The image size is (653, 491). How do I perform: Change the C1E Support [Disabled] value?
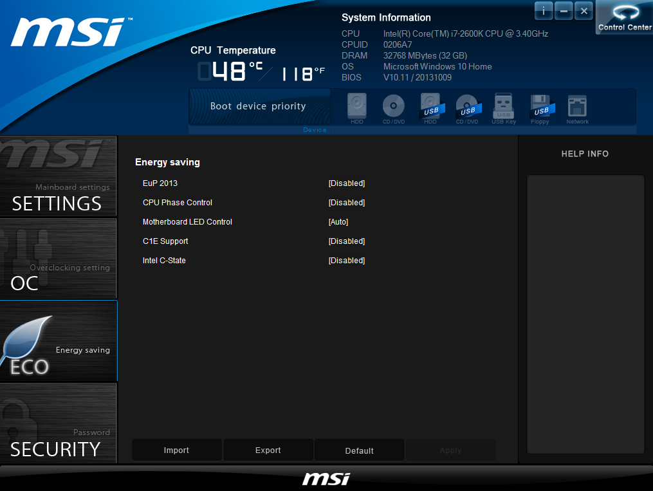pyautogui.click(x=347, y=241)
